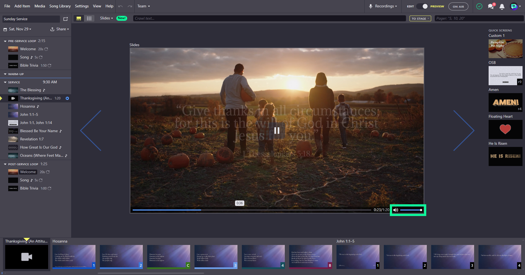Adjust the video volume slider
Image resolution: width=525 pixels, height=275 pixels.
(411, 210)
